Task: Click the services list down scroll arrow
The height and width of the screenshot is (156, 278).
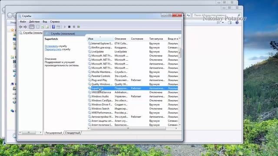Action: 179,125
